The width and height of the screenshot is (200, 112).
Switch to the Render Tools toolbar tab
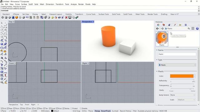(152, 14)
